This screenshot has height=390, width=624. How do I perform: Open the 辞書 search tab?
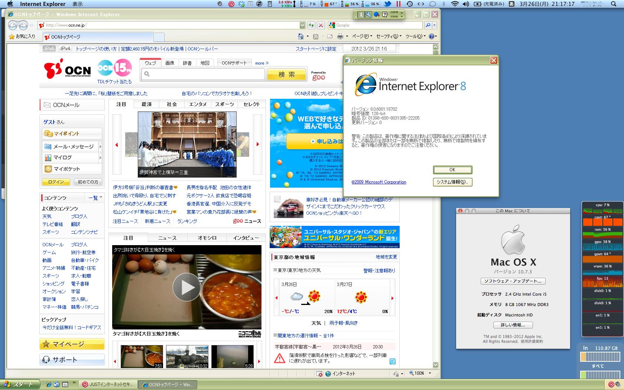187,63
